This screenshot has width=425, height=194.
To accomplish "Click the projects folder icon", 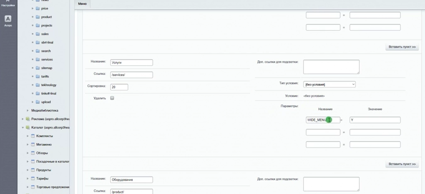I will 38,25.
